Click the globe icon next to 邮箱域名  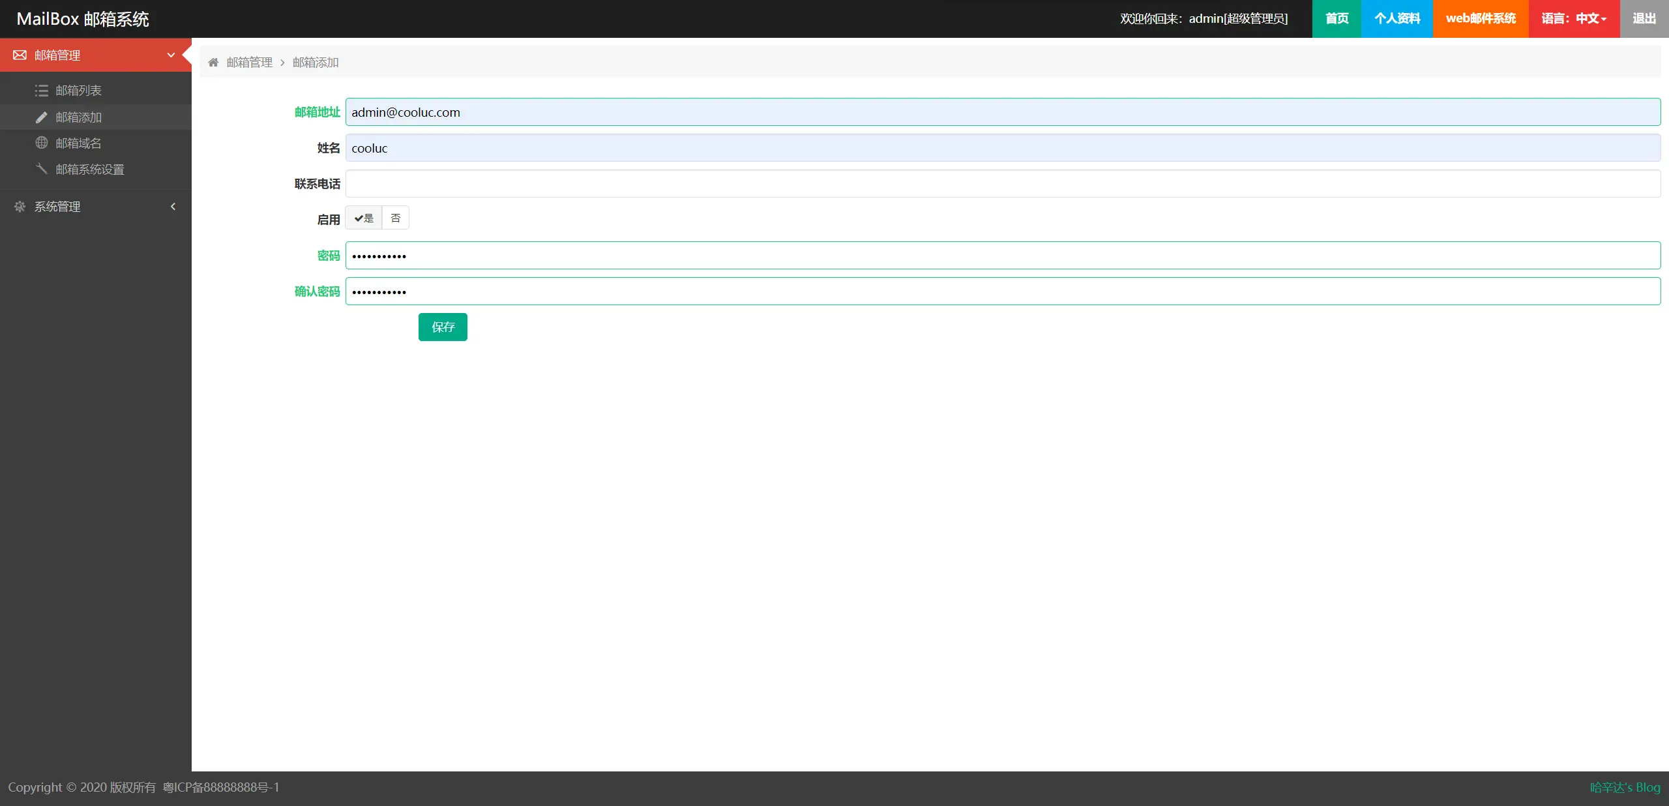[x=42, y=143]
